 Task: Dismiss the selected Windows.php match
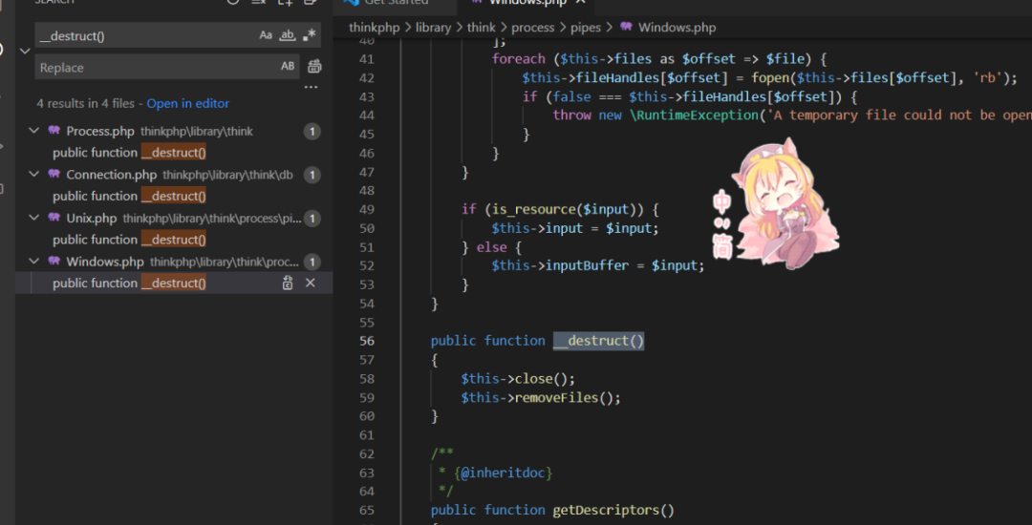click(x=311, y=283)
